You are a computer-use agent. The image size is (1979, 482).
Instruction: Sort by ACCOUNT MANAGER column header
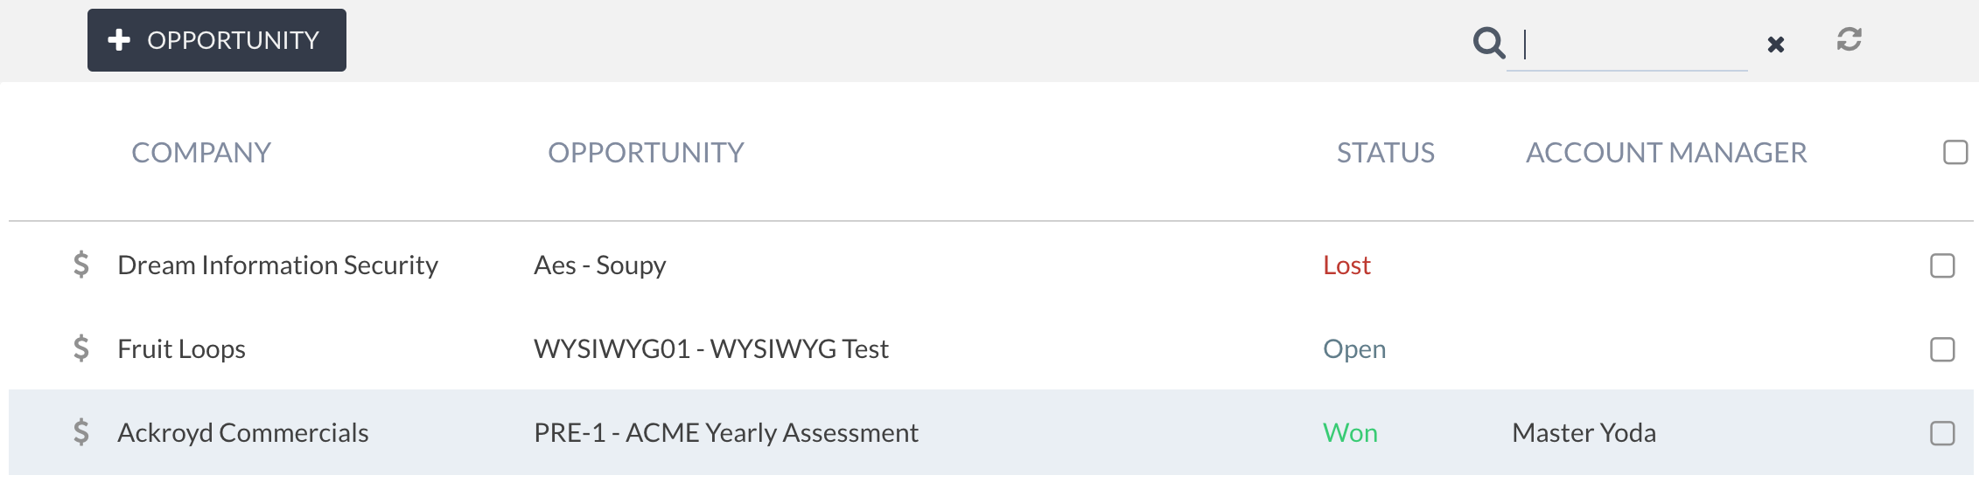1667,153
